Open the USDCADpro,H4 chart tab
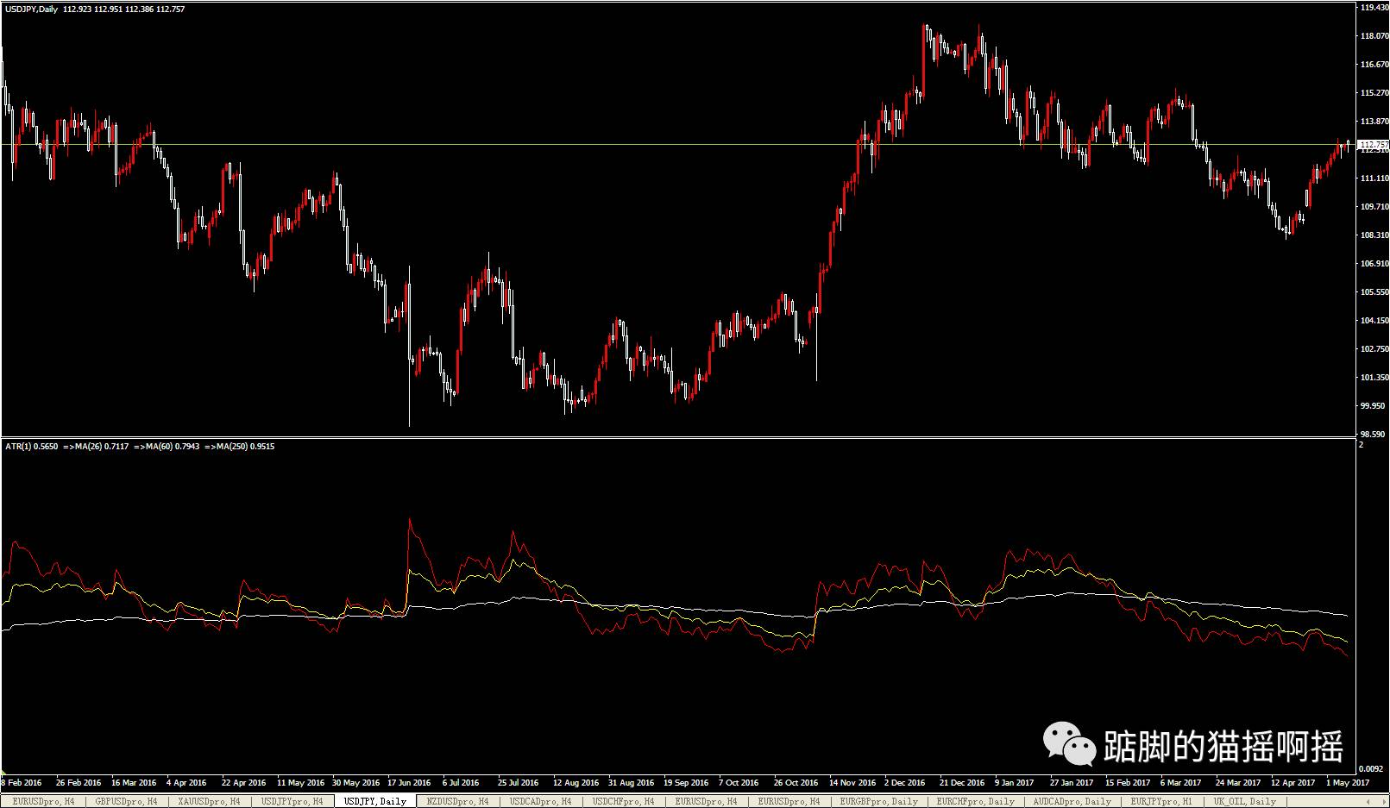The height and width of the screenshot is (808, 1390). pyautogui.click(x=540, y=802)
